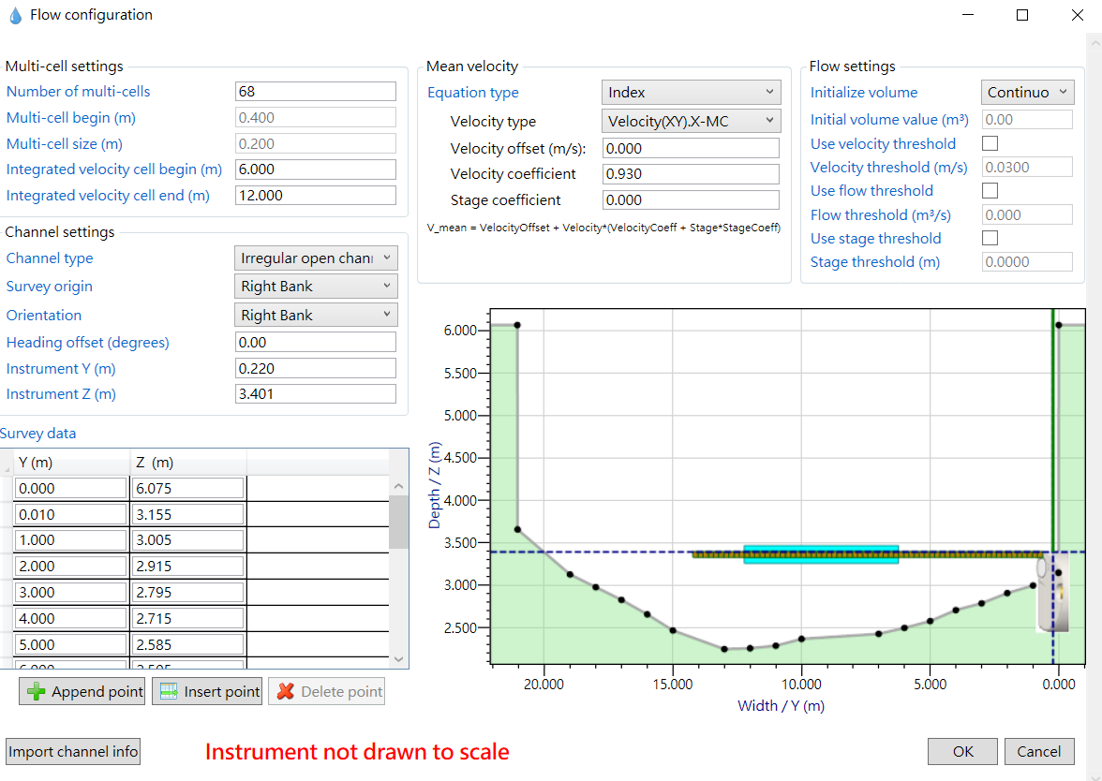Enable the Use velocity threshold checkbox
Image resolution: width=1102 pixels, height=781 pixels.
(x=990, y=143)
